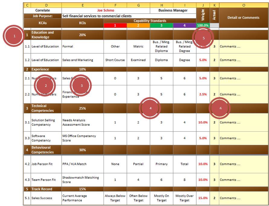Click callout marker 4 on Technical Competencies row

[x=150, y=108]
